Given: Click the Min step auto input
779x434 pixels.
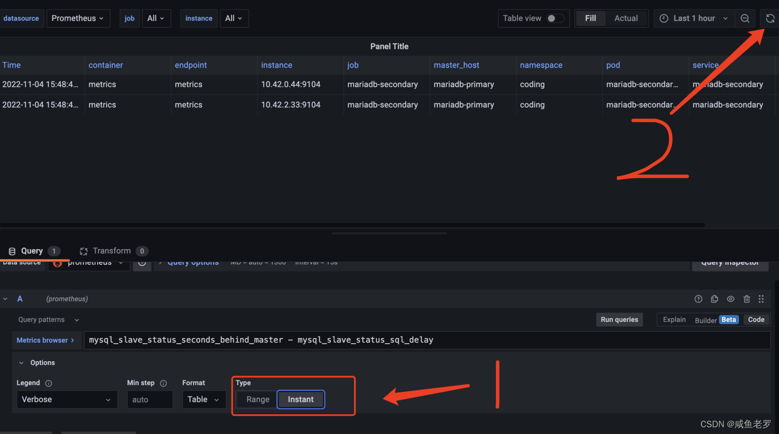Looking at the screenshot, I should pos(150,400).
